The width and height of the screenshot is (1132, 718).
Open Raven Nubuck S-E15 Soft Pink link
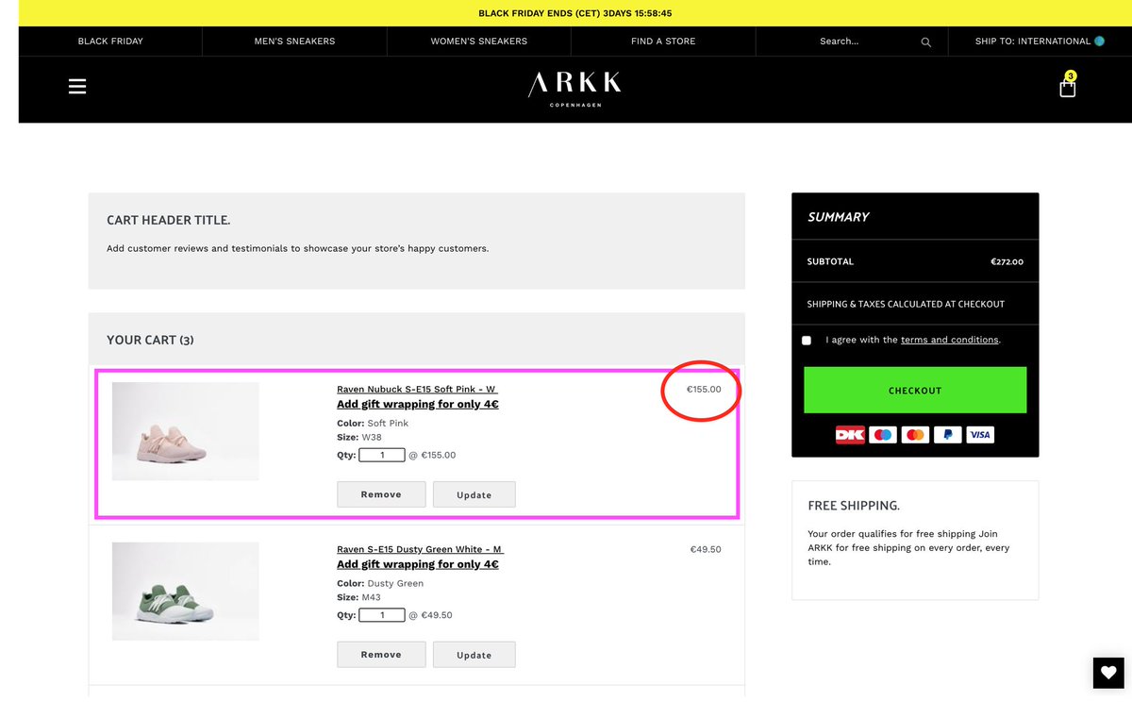[x=417, y=390]
